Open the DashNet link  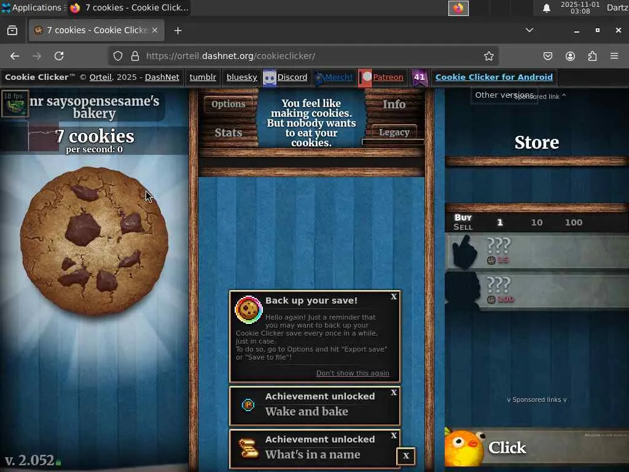(162, 77)
